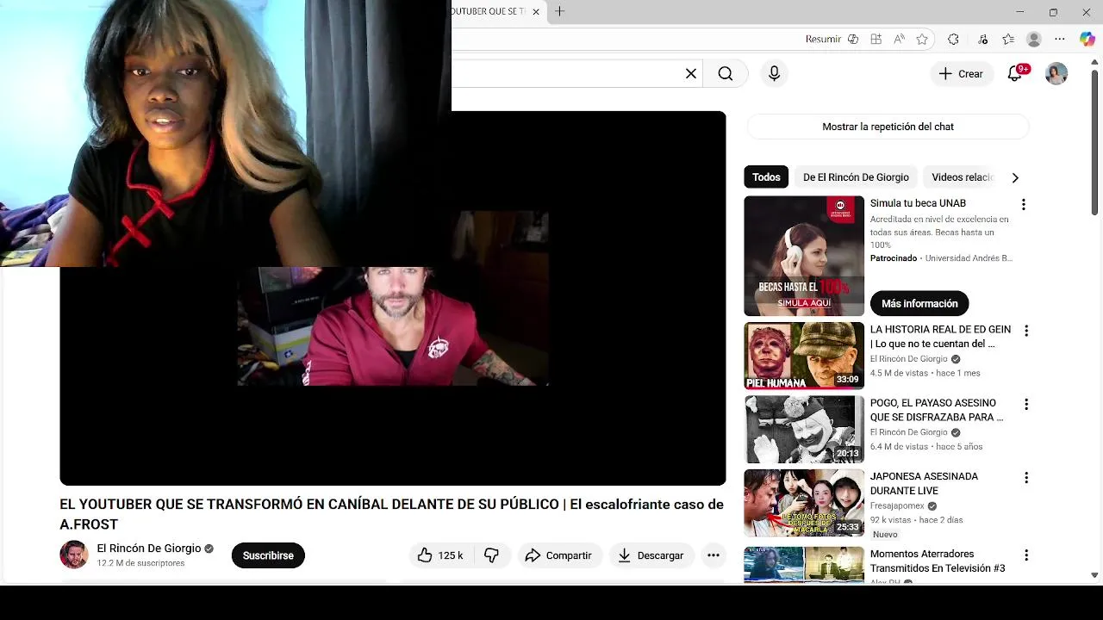Click the Compartir share button

pos(558,556)
